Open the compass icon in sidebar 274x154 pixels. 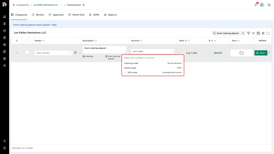5,31
